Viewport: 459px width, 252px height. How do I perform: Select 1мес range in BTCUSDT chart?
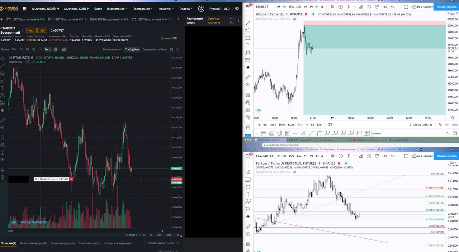coord(273,125)
